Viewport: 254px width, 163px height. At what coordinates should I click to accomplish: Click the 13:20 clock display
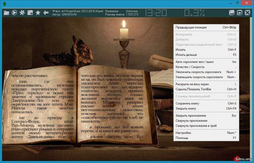coord(156,13)
